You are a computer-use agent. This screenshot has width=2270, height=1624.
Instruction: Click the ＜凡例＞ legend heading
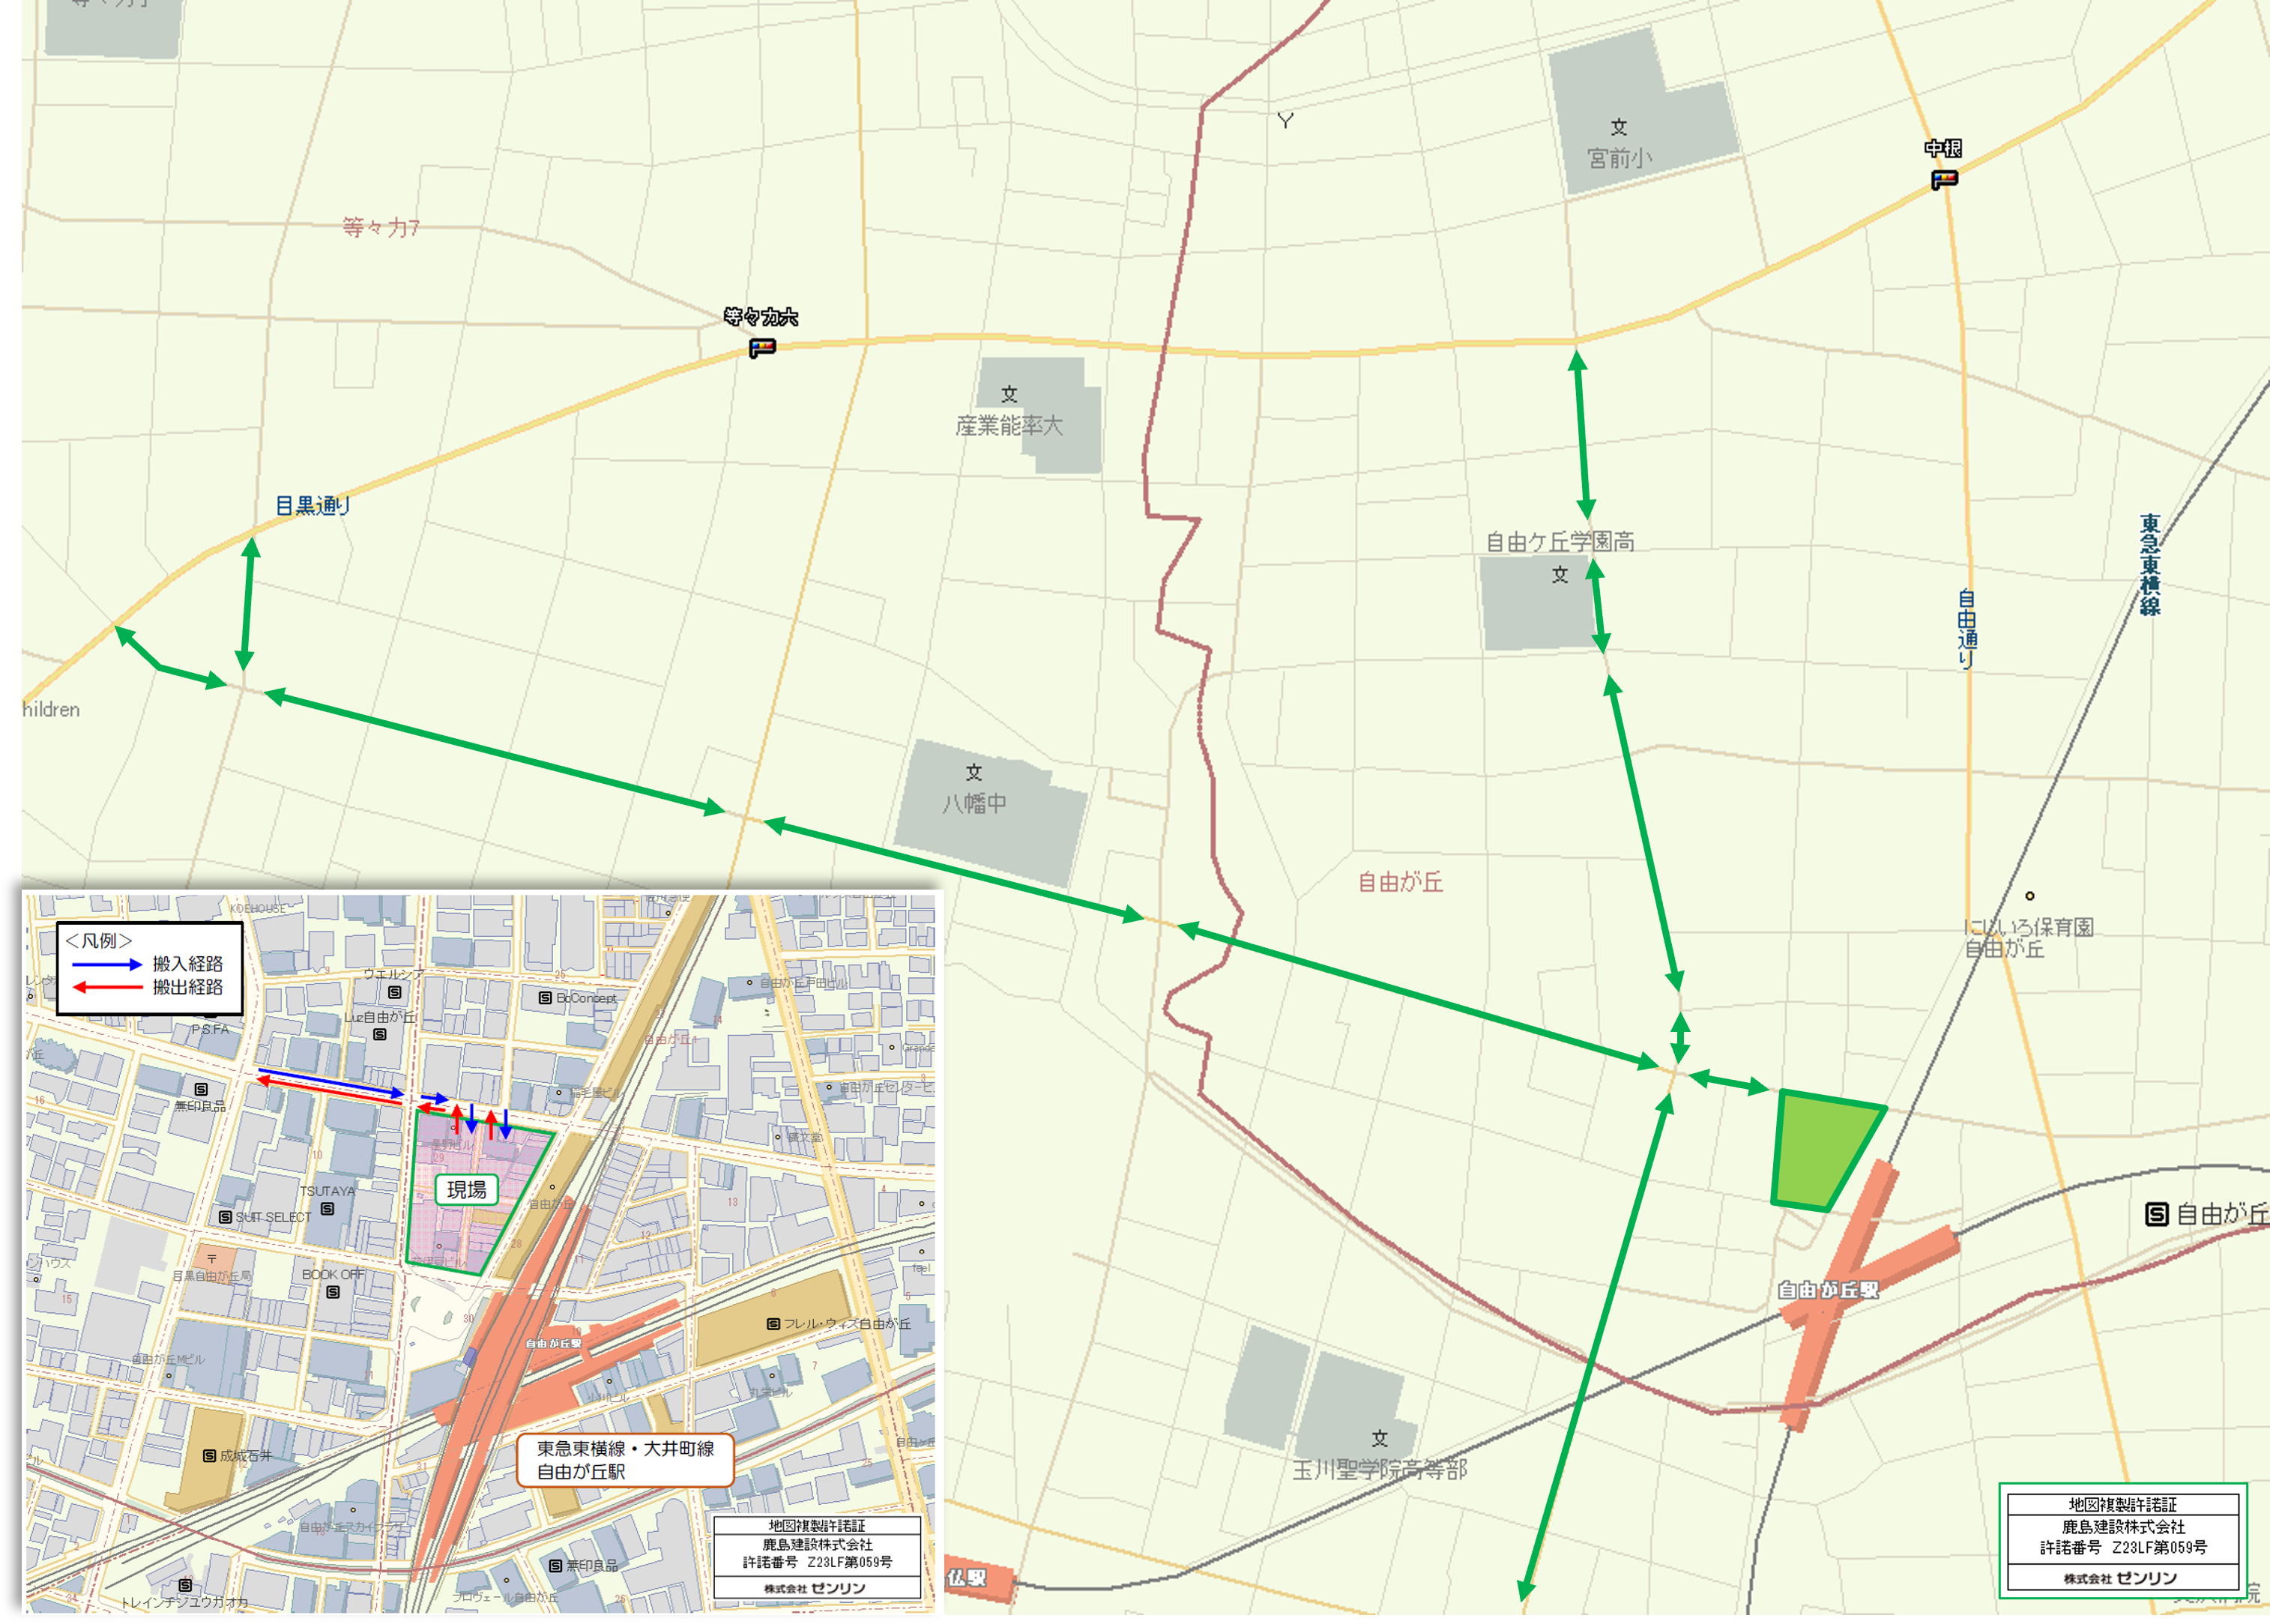pyautogui.click(x=98, y=941)
